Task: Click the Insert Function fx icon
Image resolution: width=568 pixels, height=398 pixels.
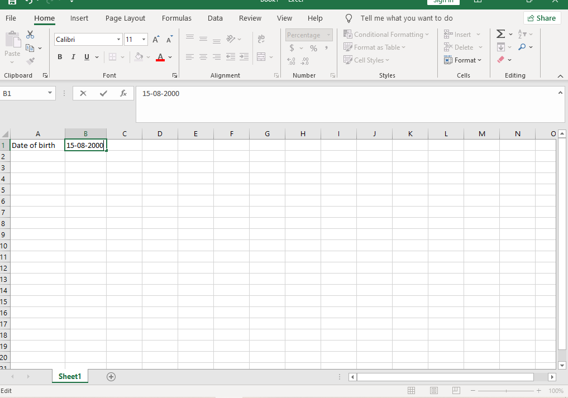Action: (x=123, y=94)
